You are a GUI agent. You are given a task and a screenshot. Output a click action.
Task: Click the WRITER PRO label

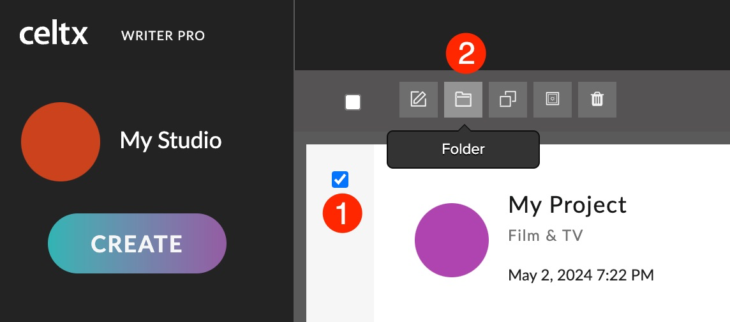click(x=163, y=36)
